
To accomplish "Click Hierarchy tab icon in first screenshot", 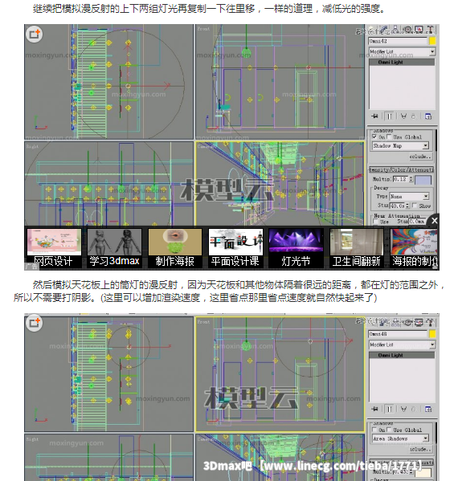I will pos(395,30).
